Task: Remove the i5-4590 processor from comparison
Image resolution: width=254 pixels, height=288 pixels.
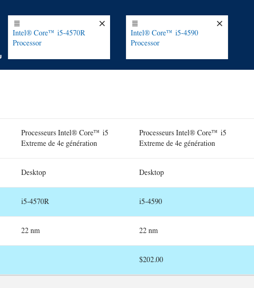Action: [220, 23]
